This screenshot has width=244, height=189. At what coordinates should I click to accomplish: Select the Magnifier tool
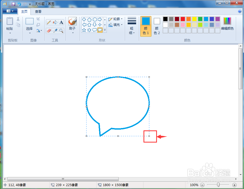pos(61,31)
